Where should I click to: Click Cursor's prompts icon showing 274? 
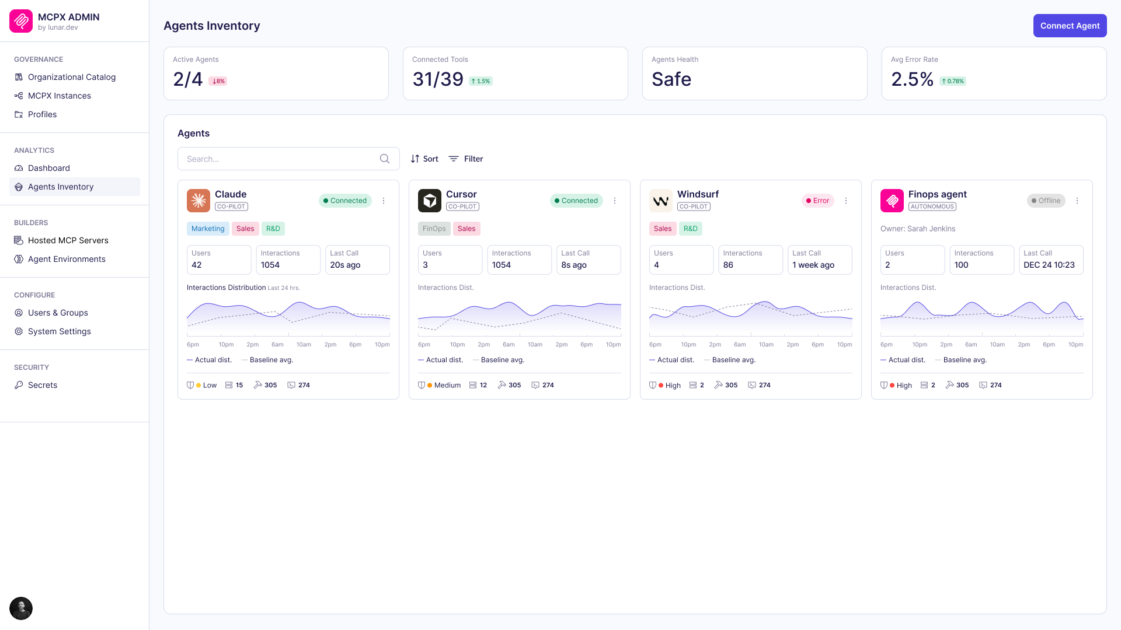point(535,385)
